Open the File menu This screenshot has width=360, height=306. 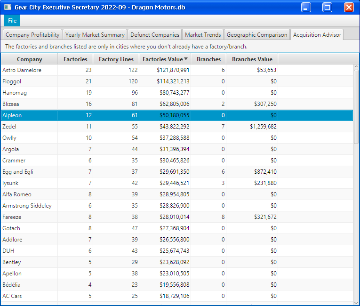pyautogui.click(x=12, y=20)
